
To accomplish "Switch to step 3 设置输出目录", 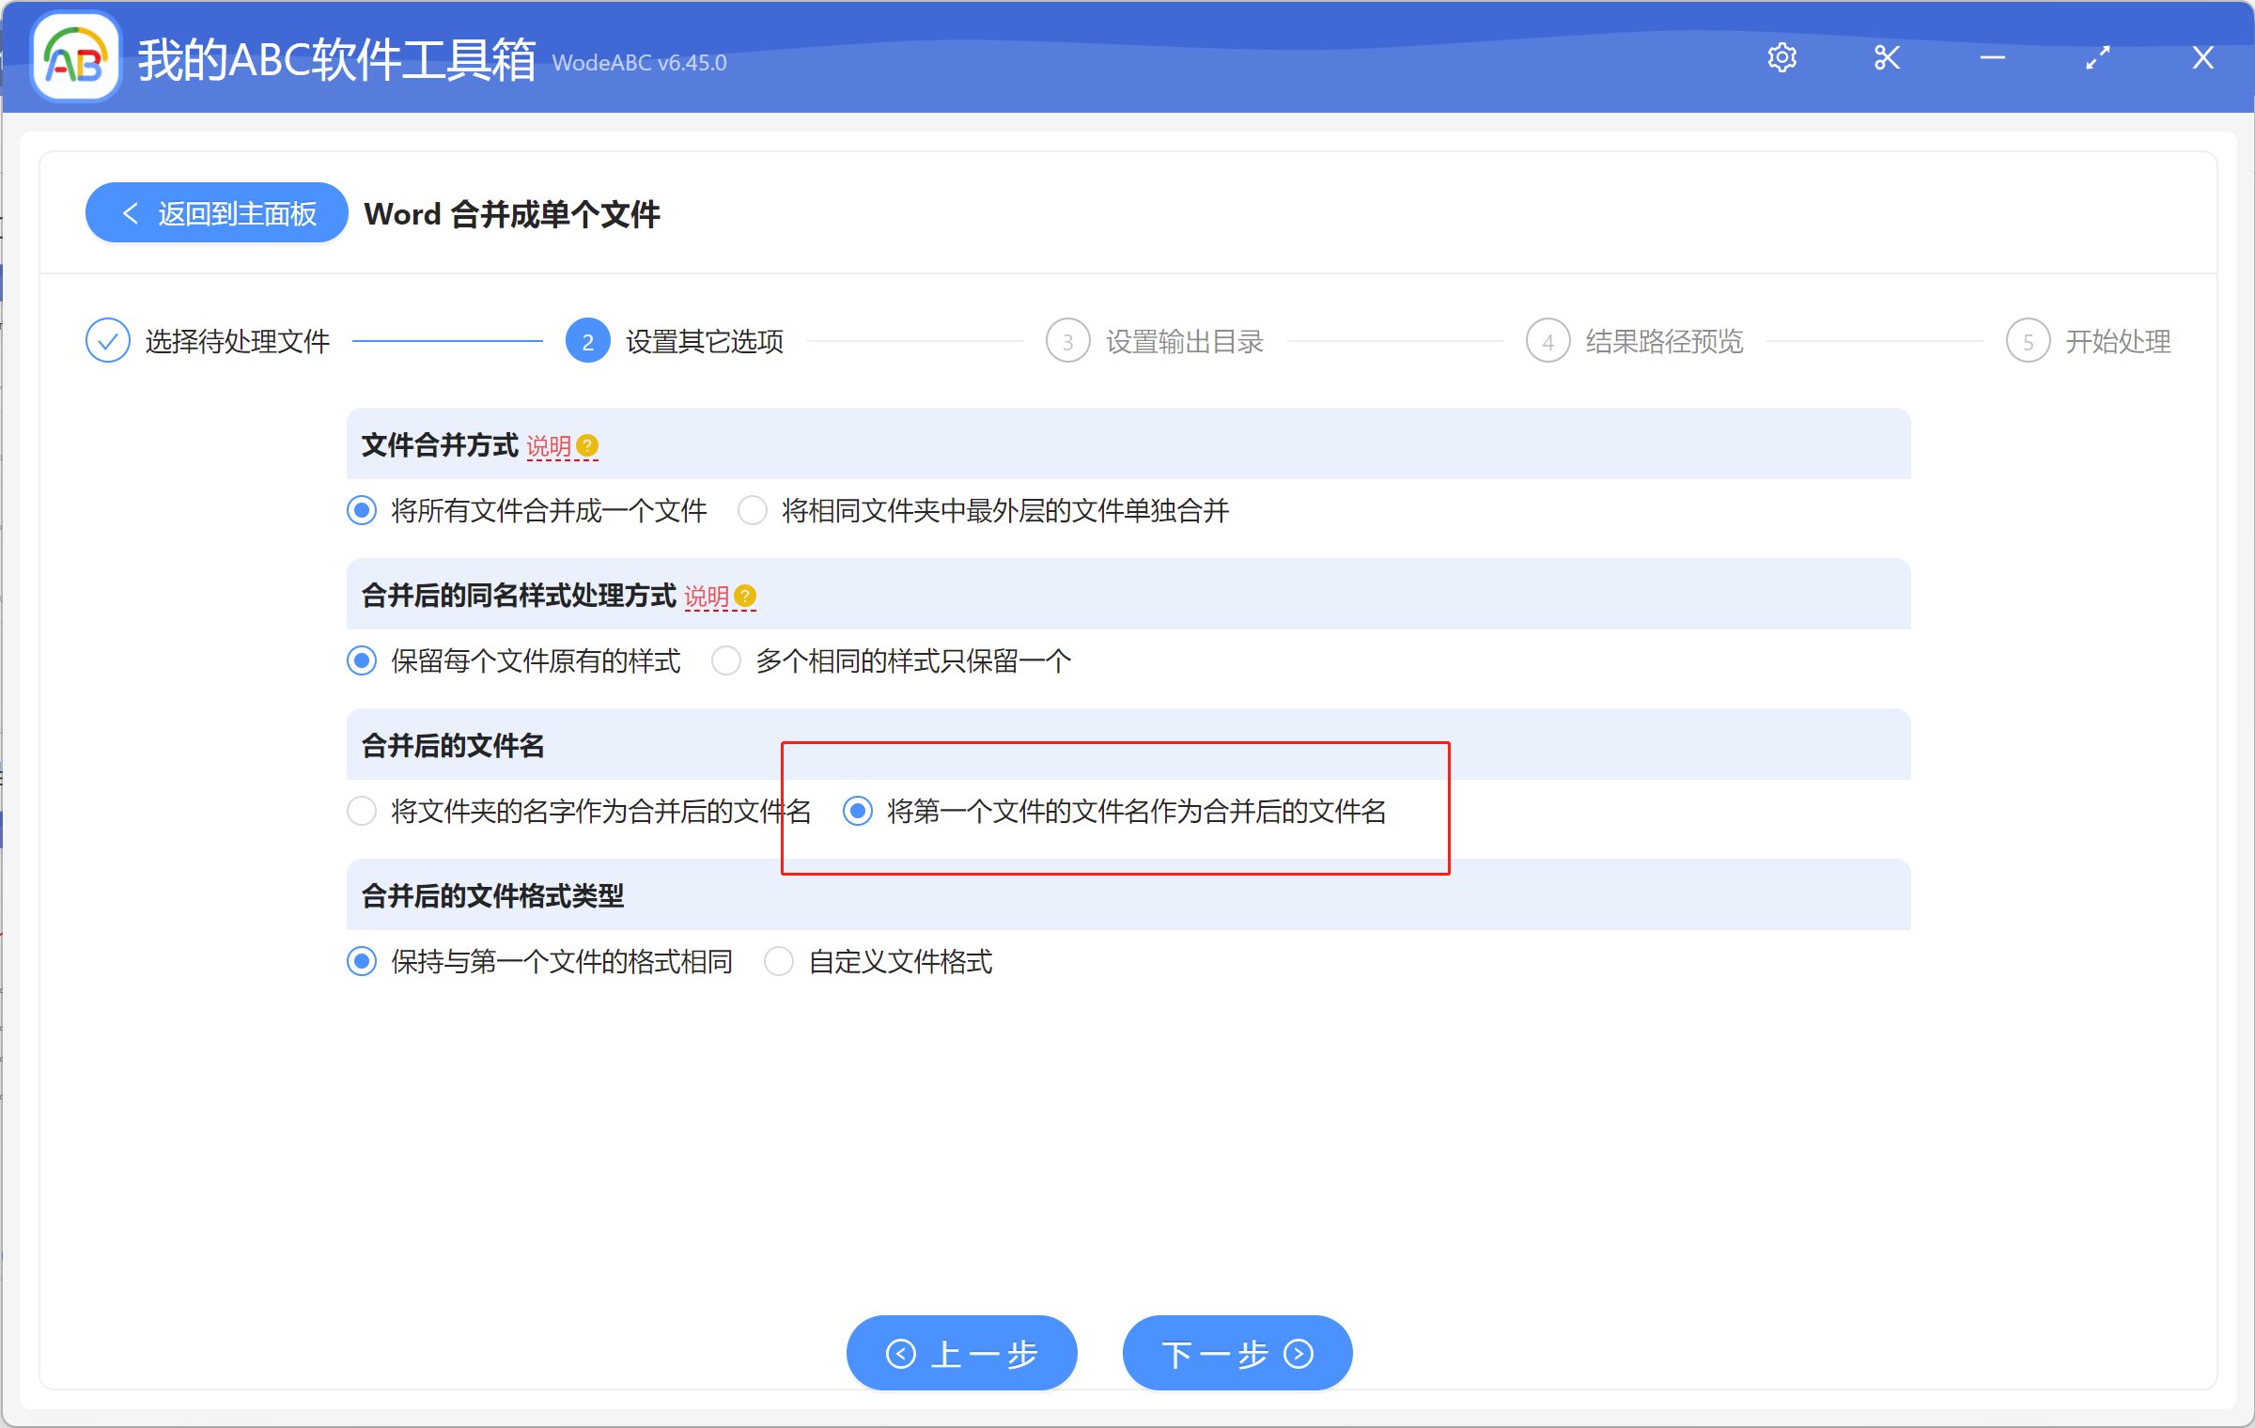I will (x=1067, y=340).
